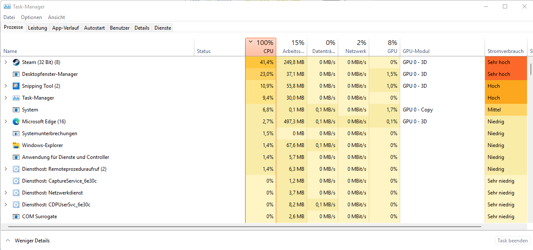Select the Systemunterbrechungen process name
Screen dimensions: 533x250
pos(50,133)
